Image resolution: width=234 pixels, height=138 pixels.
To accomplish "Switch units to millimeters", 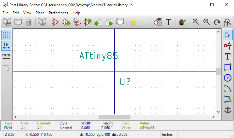I will [x=6, y=56].
